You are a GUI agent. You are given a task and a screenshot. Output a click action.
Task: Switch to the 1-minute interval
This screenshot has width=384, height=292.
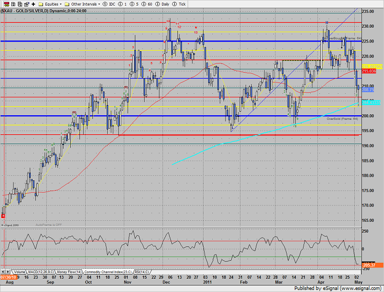126,4
